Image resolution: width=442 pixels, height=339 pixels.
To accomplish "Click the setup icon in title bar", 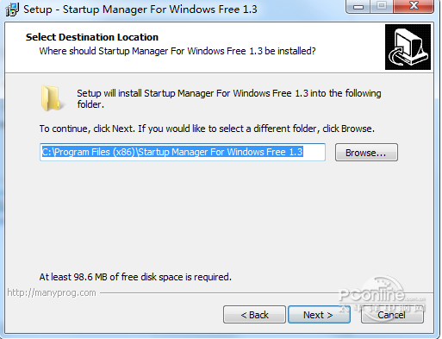I will click(12, 9).
